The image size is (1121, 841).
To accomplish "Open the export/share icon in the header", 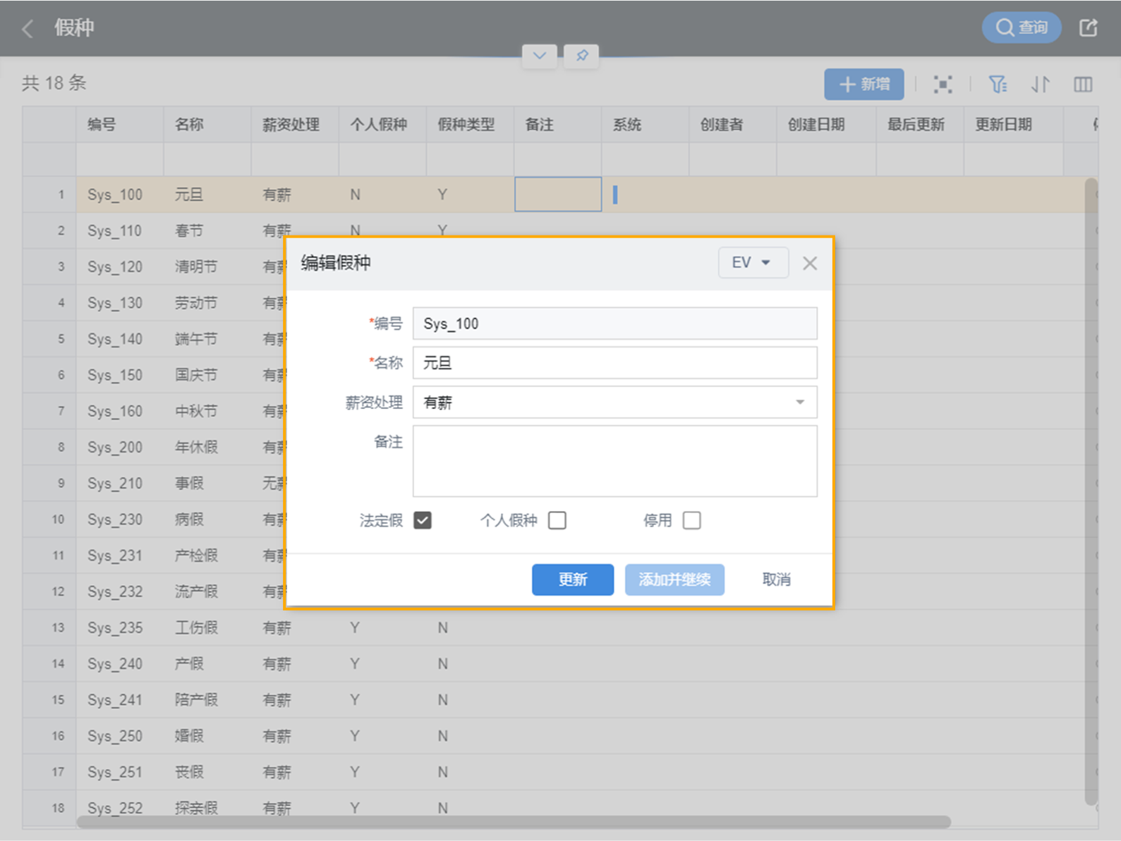I will click(1089, 27).
